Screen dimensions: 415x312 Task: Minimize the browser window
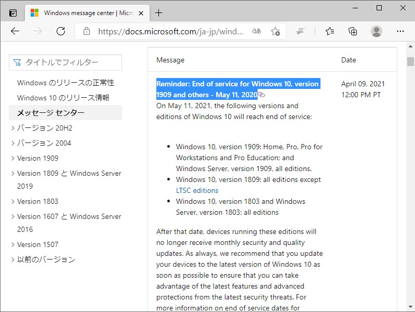click(x=355, y=8)
